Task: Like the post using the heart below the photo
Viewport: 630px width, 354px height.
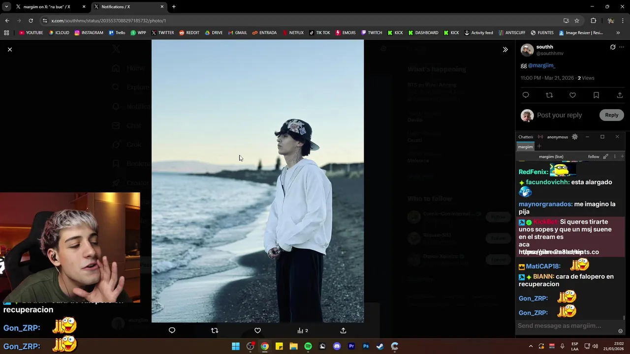Action: (257, 330)
